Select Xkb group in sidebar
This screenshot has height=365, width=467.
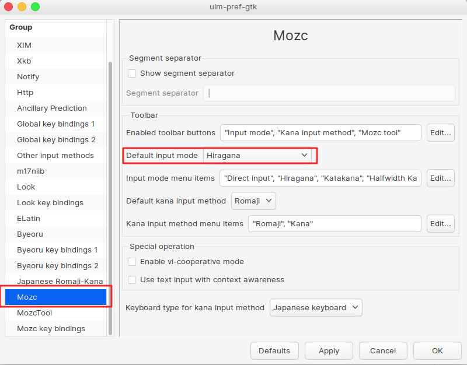click(x=55, y=61)
